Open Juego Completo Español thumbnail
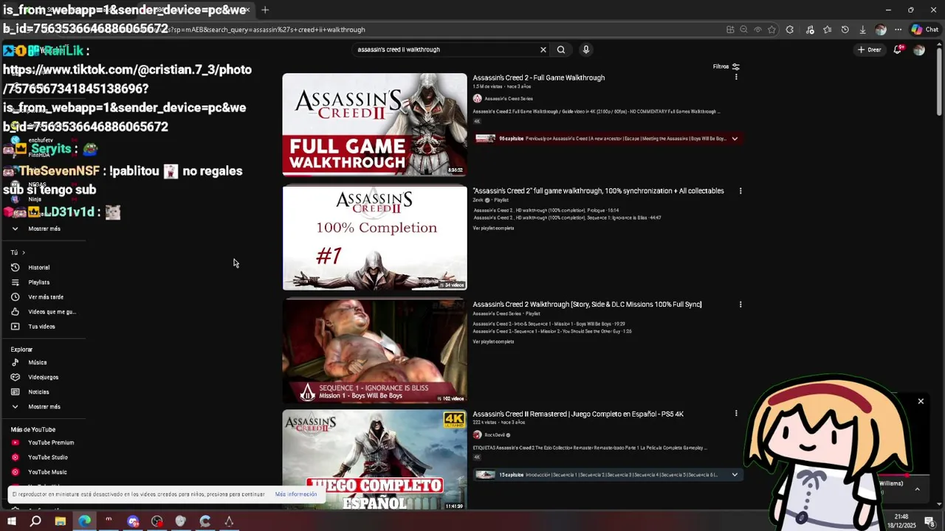 click(374, 461)
